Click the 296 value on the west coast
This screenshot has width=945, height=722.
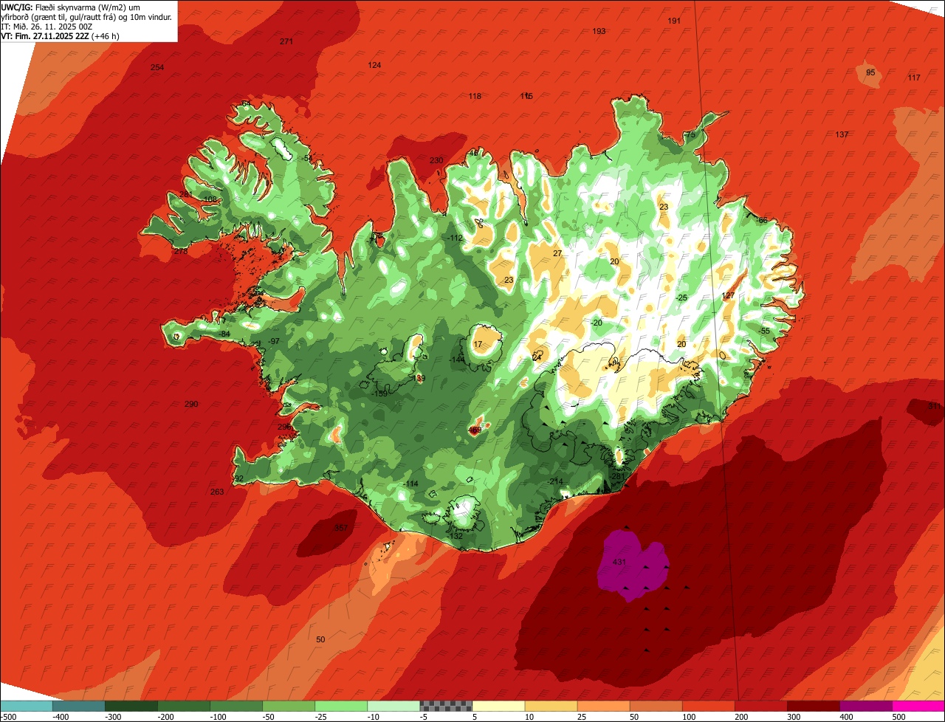tap(284, 427)
